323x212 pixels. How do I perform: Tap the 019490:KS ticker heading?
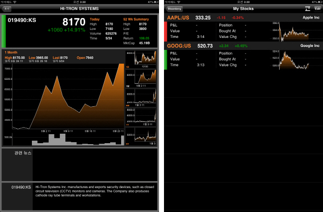coord(22,20)
